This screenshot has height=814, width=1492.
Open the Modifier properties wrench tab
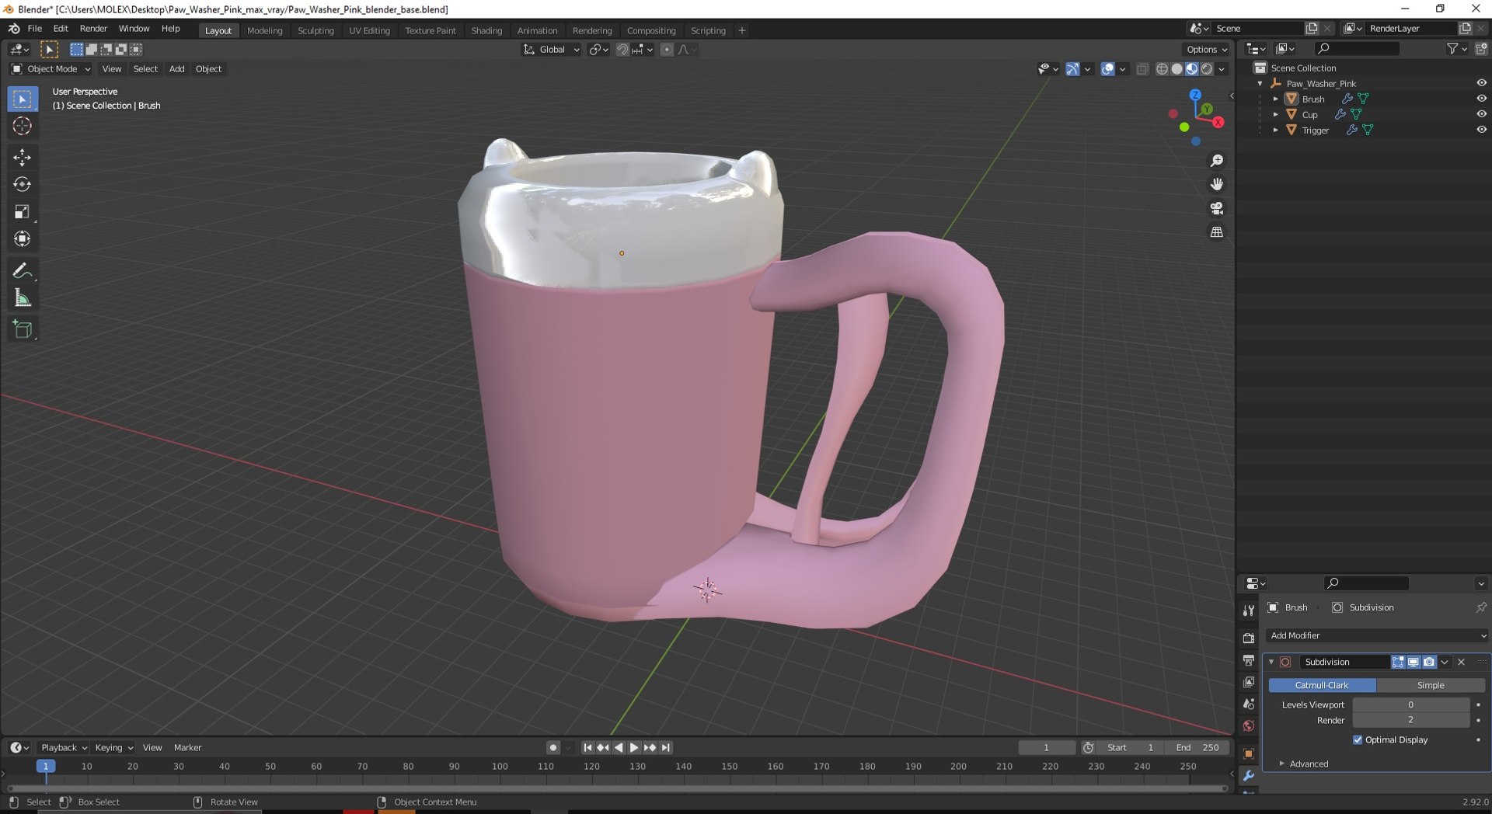[x=1249, y=776]
